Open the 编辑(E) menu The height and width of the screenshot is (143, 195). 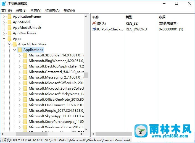(x=21, y=11)
